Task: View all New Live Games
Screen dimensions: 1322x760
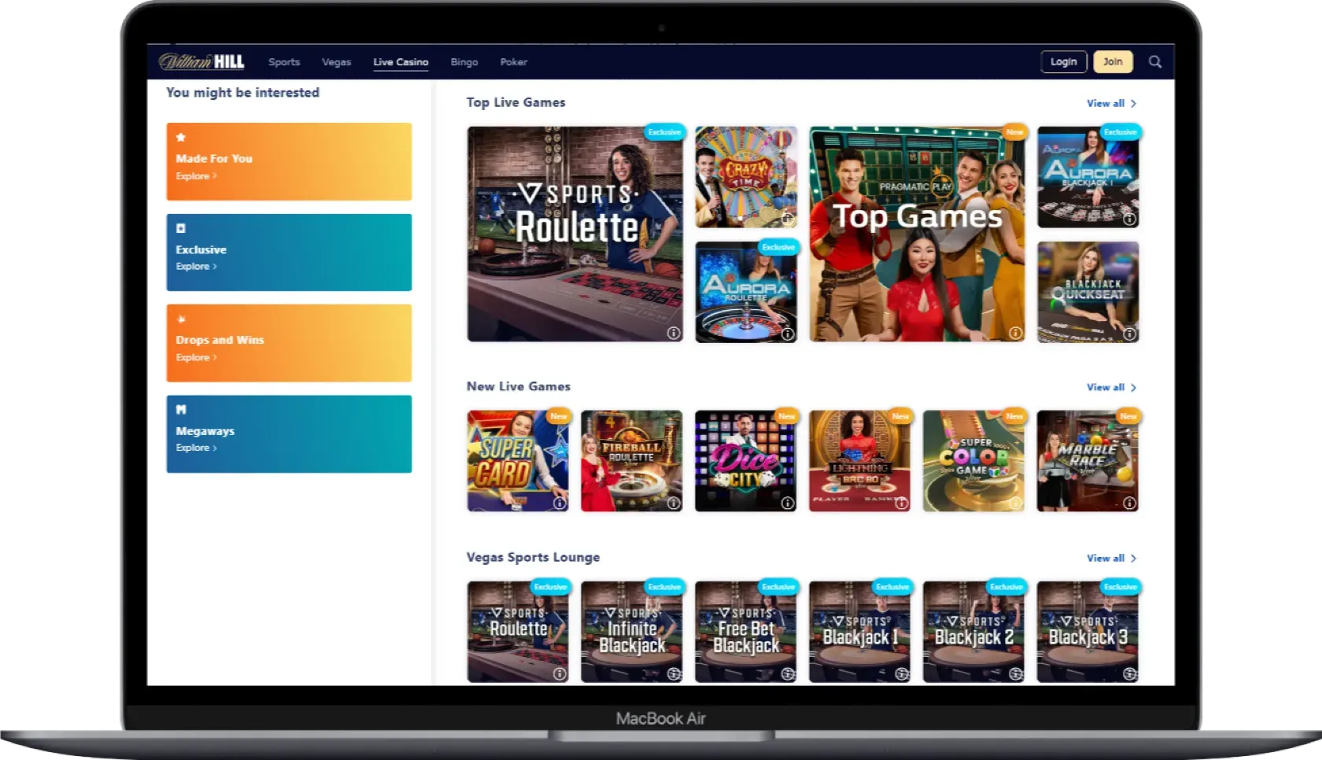Action: coord(1111,387)
